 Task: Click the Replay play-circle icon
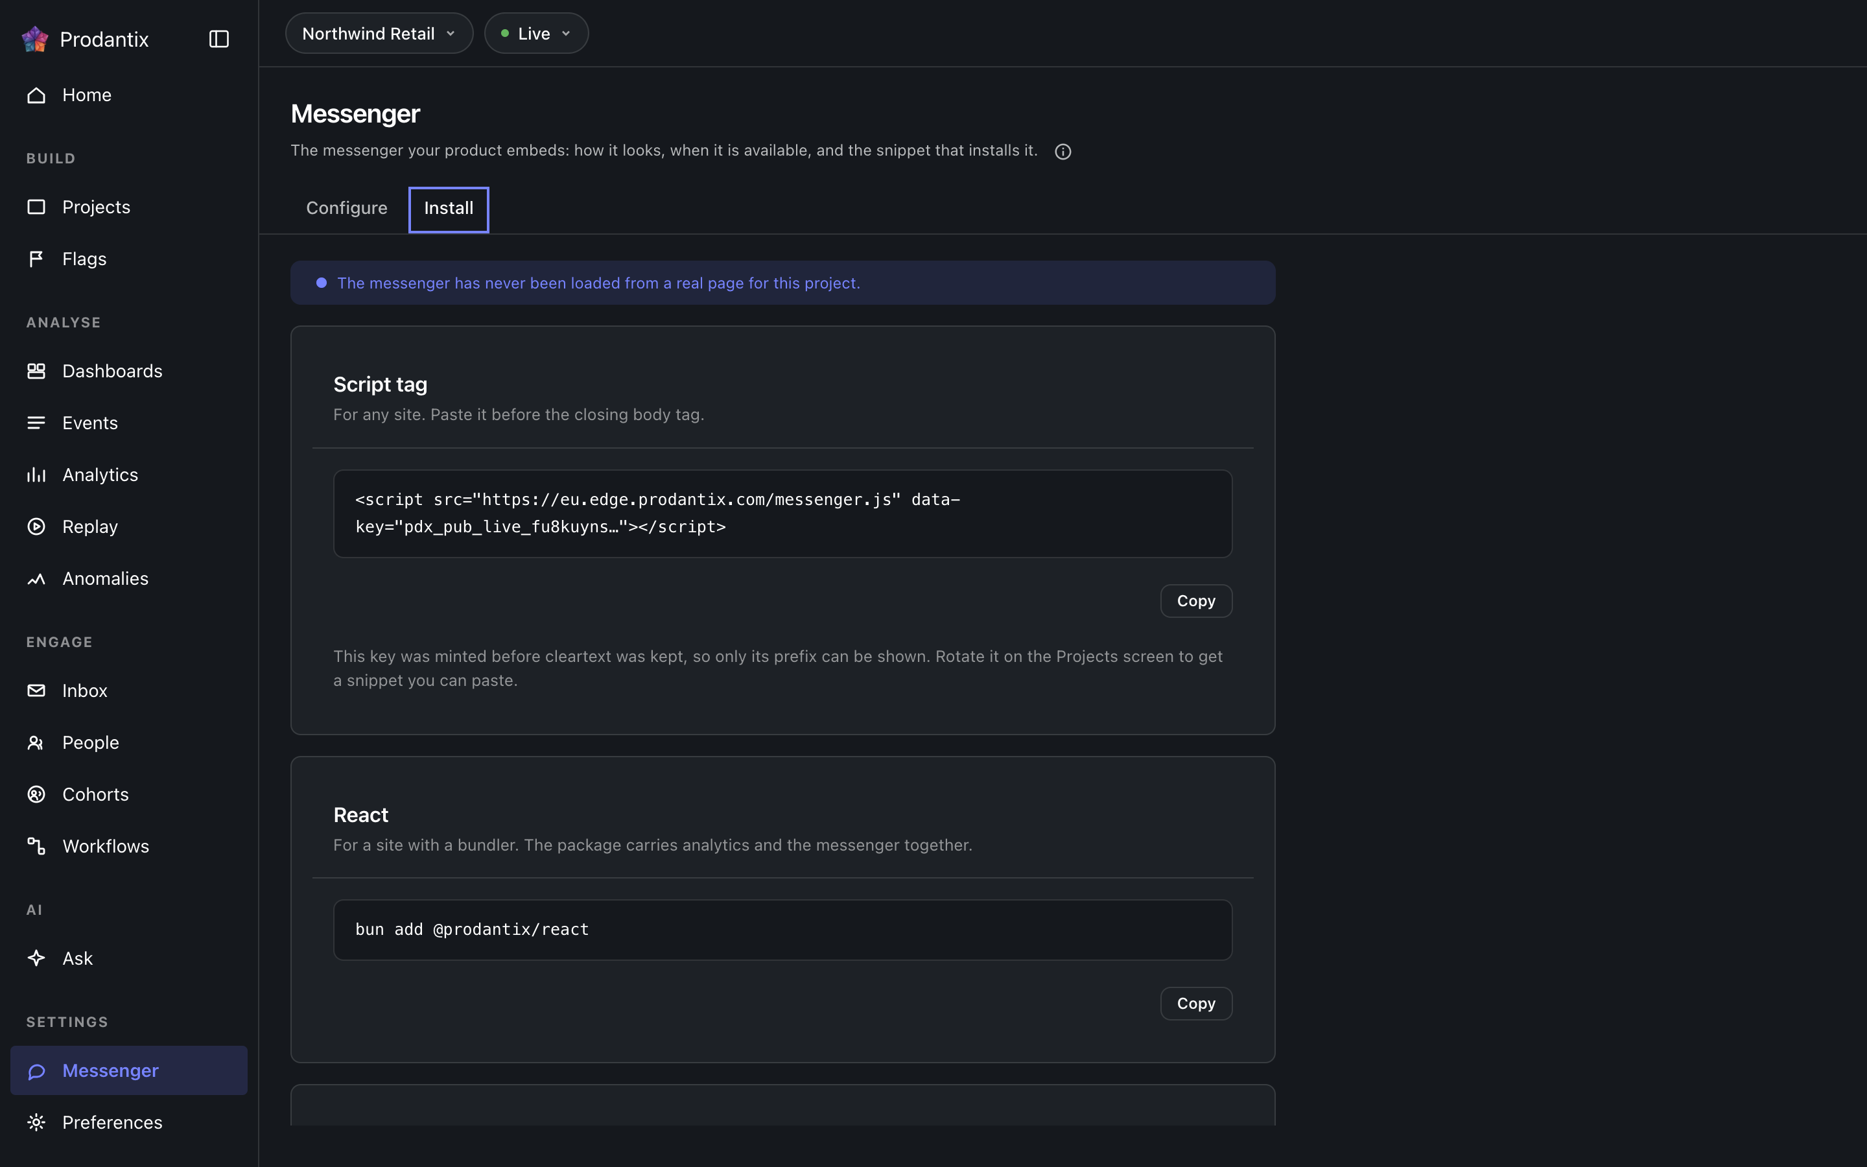(36, 526)
